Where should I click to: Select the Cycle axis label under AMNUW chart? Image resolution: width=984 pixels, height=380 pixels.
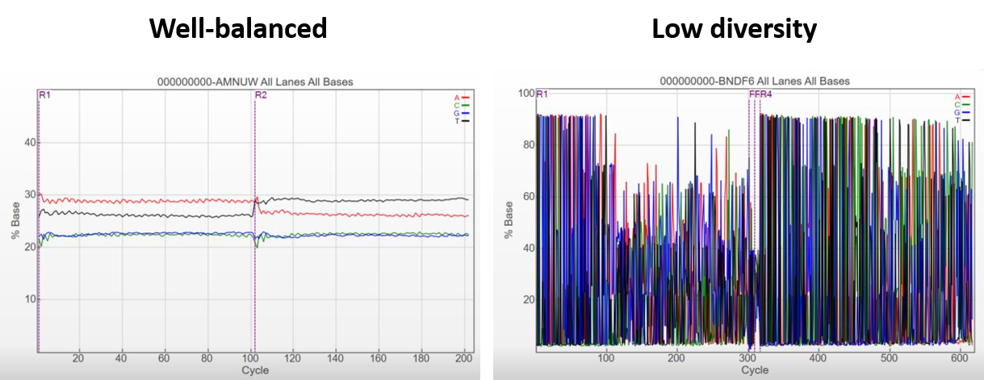(255, 370)
